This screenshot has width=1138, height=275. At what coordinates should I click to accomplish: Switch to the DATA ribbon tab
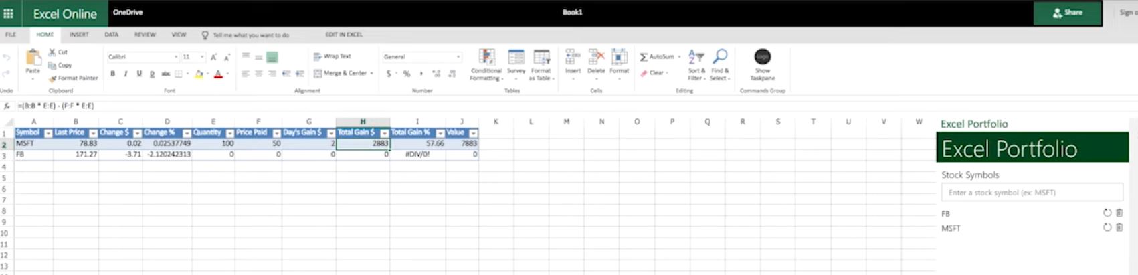tap(112, 35)
